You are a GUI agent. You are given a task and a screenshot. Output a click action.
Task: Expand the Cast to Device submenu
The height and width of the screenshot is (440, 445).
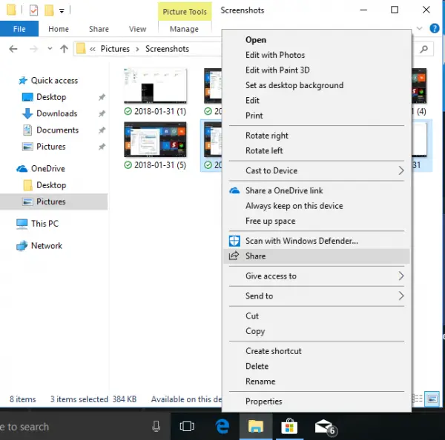click(401, 171)
